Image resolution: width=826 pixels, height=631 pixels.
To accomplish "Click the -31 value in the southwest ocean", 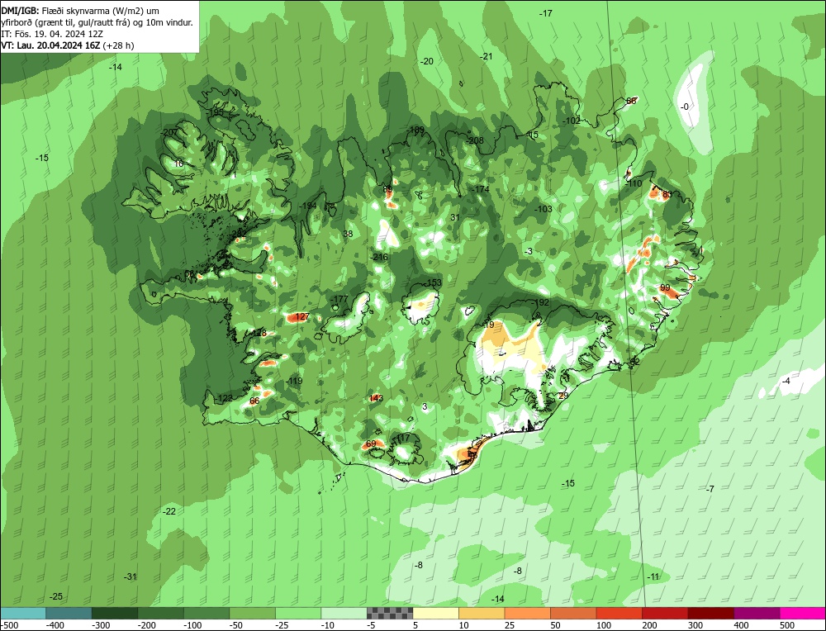I will (131, 576).
